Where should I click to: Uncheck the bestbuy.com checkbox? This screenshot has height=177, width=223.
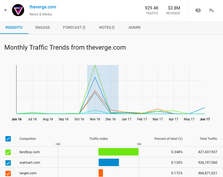click(8, 152)
